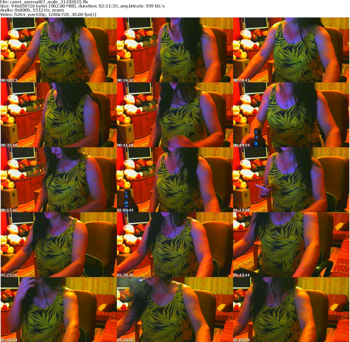
Task: Select the thumbnail stamped 00:32:59
Action: tap(58, 115)
